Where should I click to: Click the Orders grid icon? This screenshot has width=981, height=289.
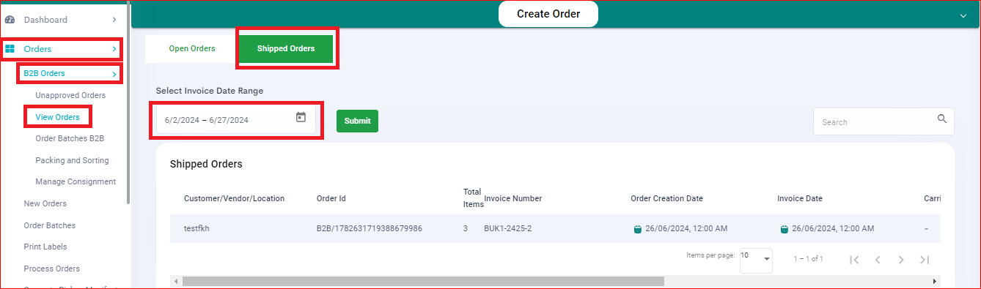click(10, 49)
